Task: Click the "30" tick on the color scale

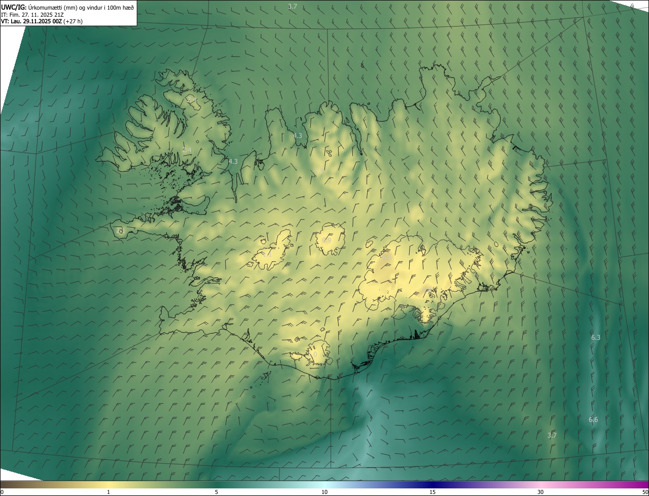Action: pos(540,492)
